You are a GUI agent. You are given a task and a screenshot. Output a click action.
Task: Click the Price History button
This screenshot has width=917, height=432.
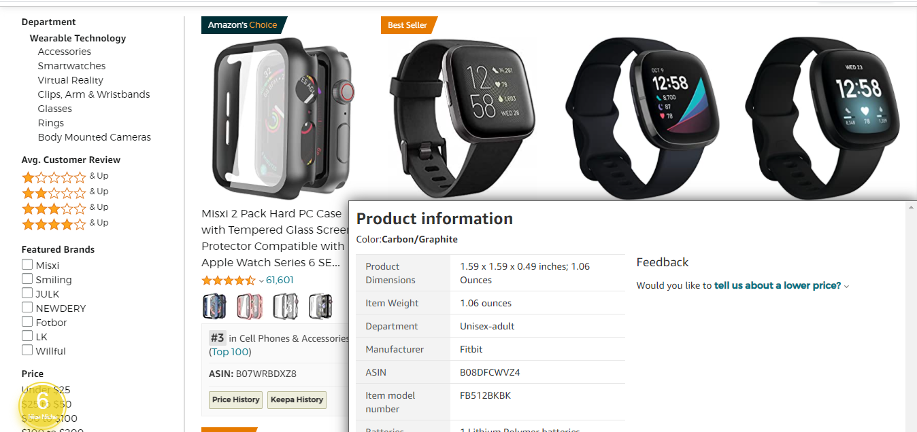tap(236, 399)
